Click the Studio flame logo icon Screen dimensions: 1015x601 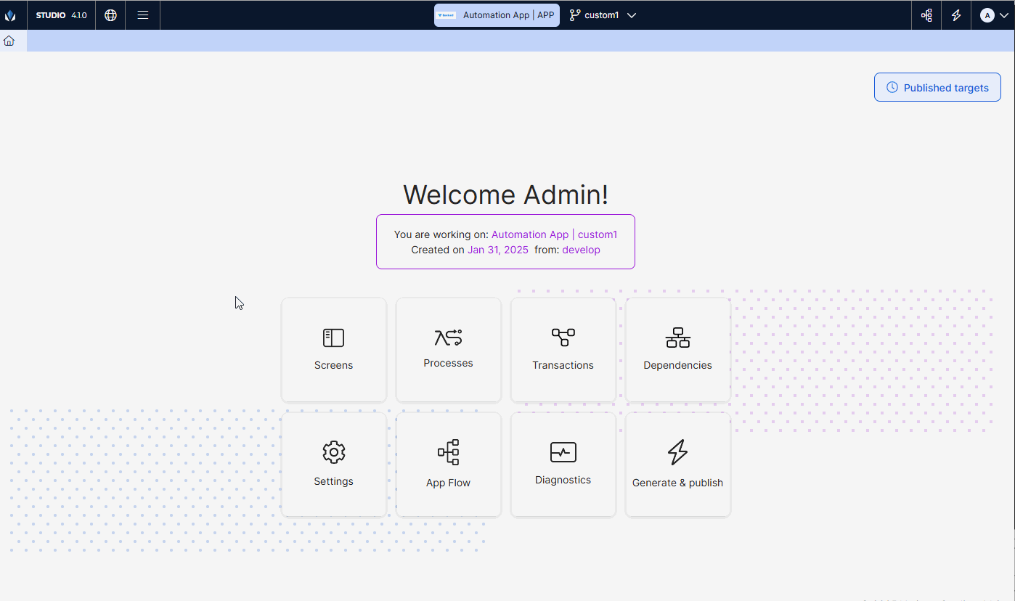[x=10, y=15]
